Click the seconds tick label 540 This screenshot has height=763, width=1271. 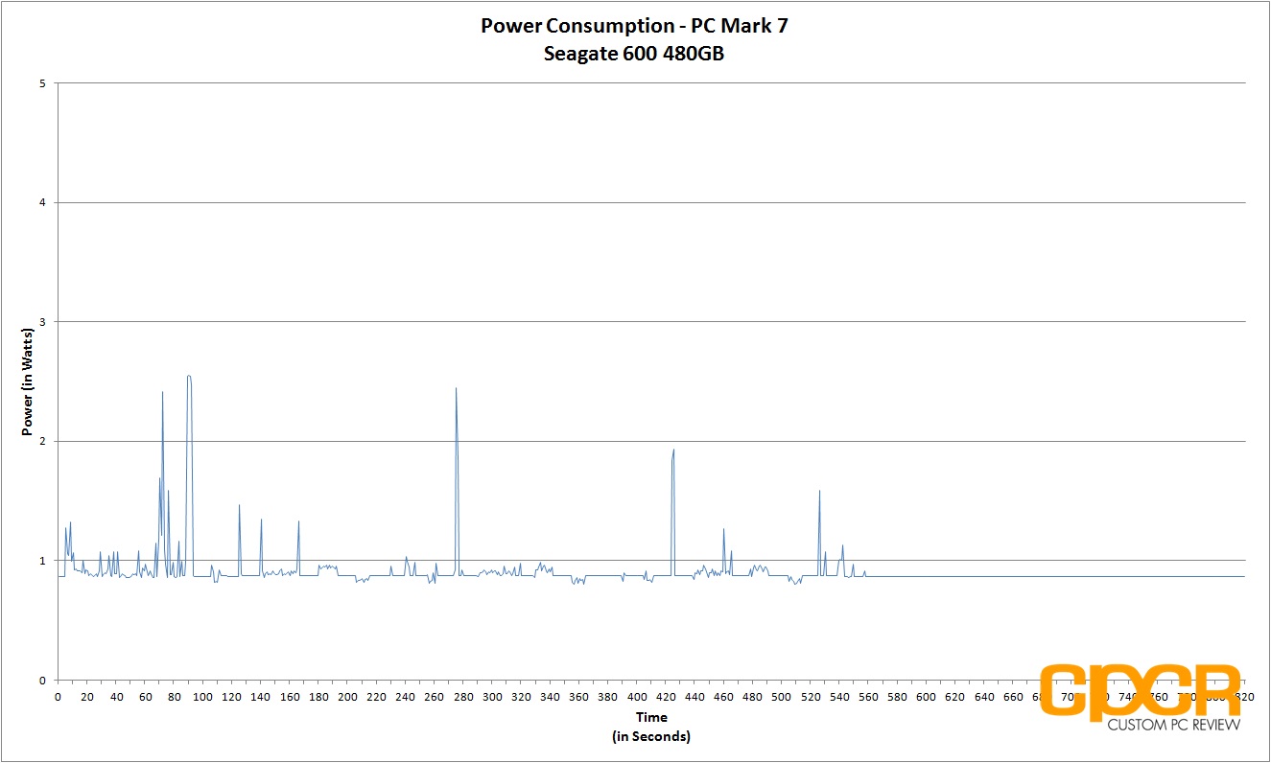(x=839, y=696)
